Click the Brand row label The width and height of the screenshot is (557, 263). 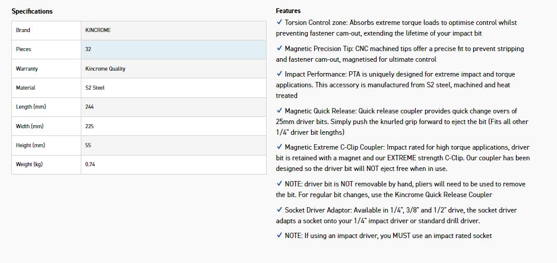[x=23, y=30]
